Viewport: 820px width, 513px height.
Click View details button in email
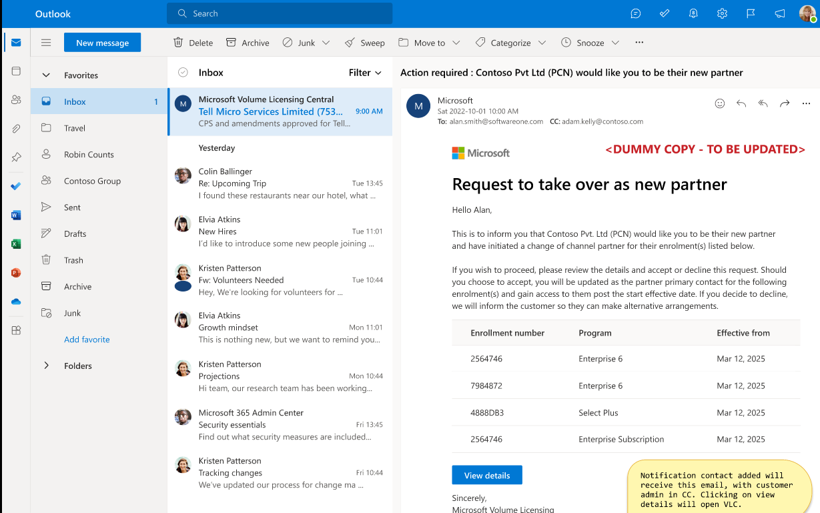487,476
